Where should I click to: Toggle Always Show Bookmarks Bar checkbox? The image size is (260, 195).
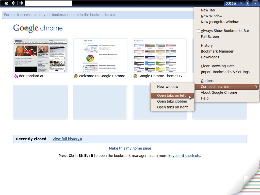tap(199, 31)
